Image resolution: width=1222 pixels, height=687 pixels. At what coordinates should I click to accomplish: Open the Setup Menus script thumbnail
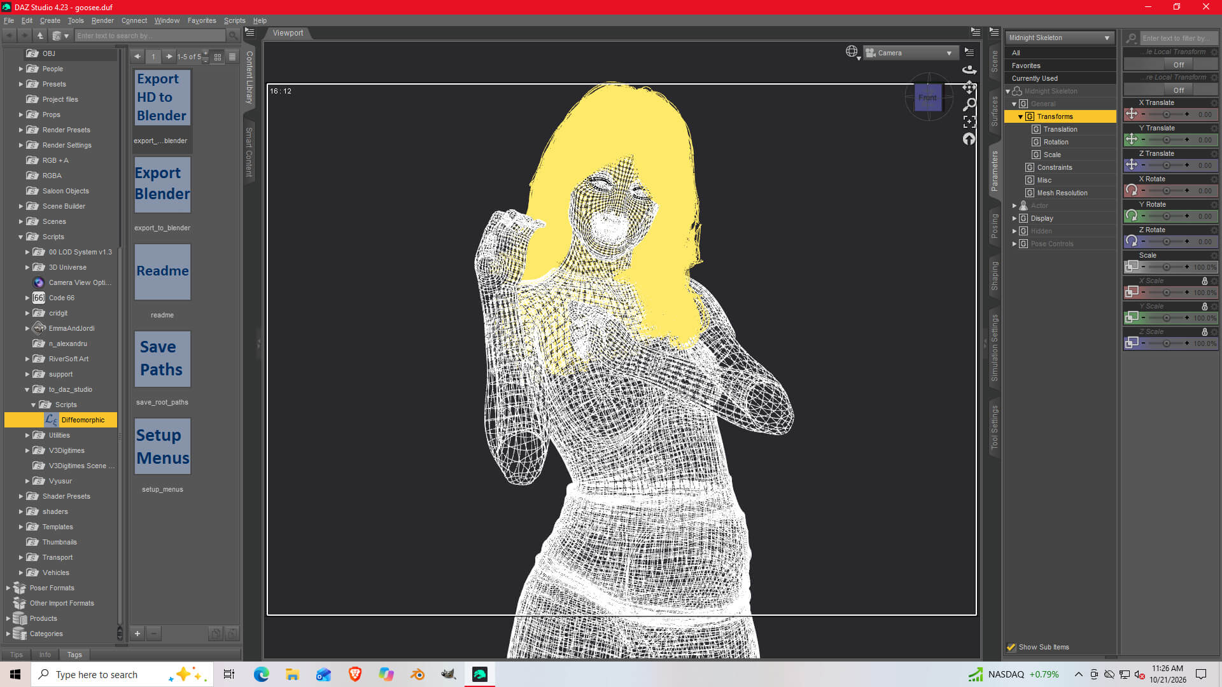tap(162, 447)
